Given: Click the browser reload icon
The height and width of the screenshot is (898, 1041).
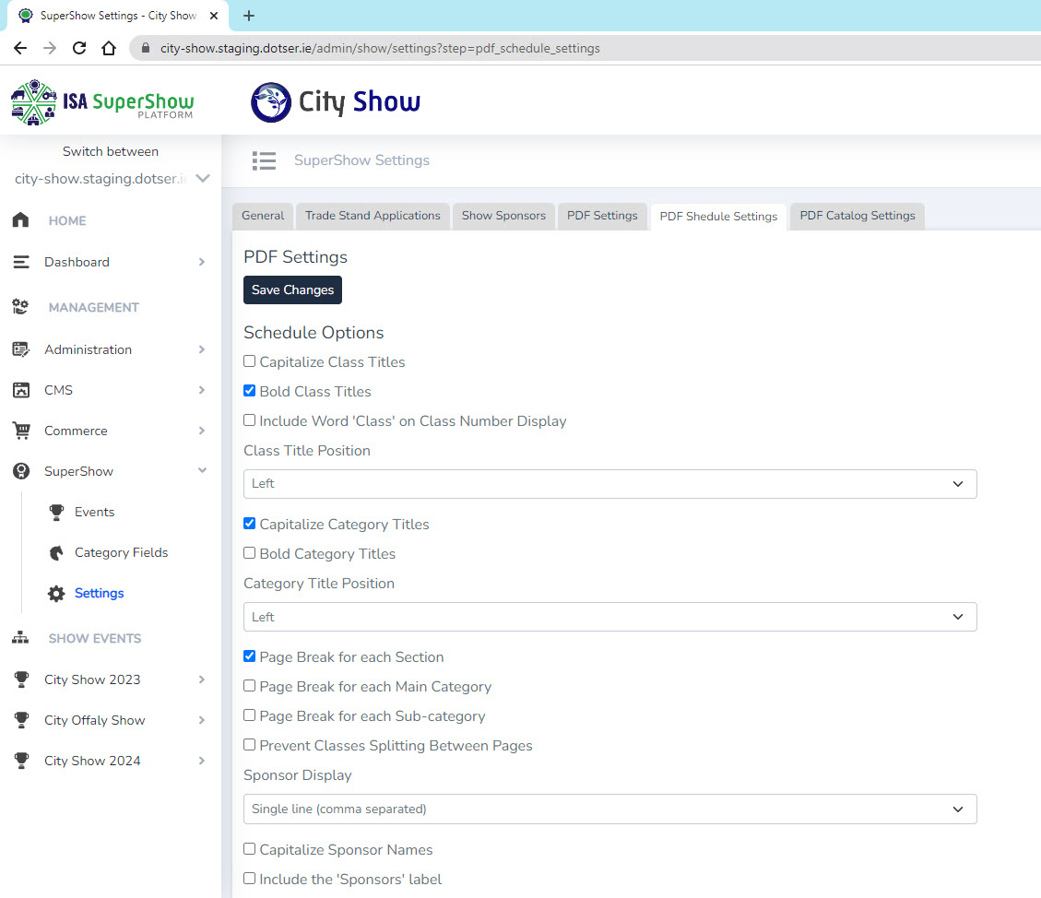Looking at the screenshot, I should pyautogui.click(x=79, y=48).
